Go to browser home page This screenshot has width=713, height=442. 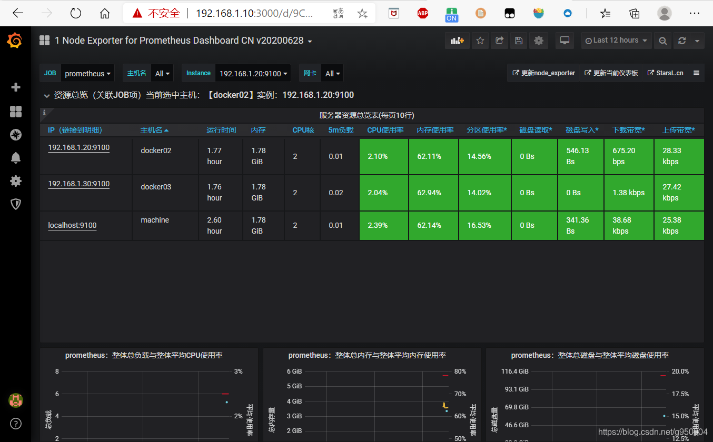coord(105,13)
